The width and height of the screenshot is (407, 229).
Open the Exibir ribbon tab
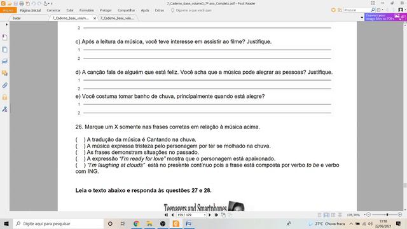coord(70,10)
